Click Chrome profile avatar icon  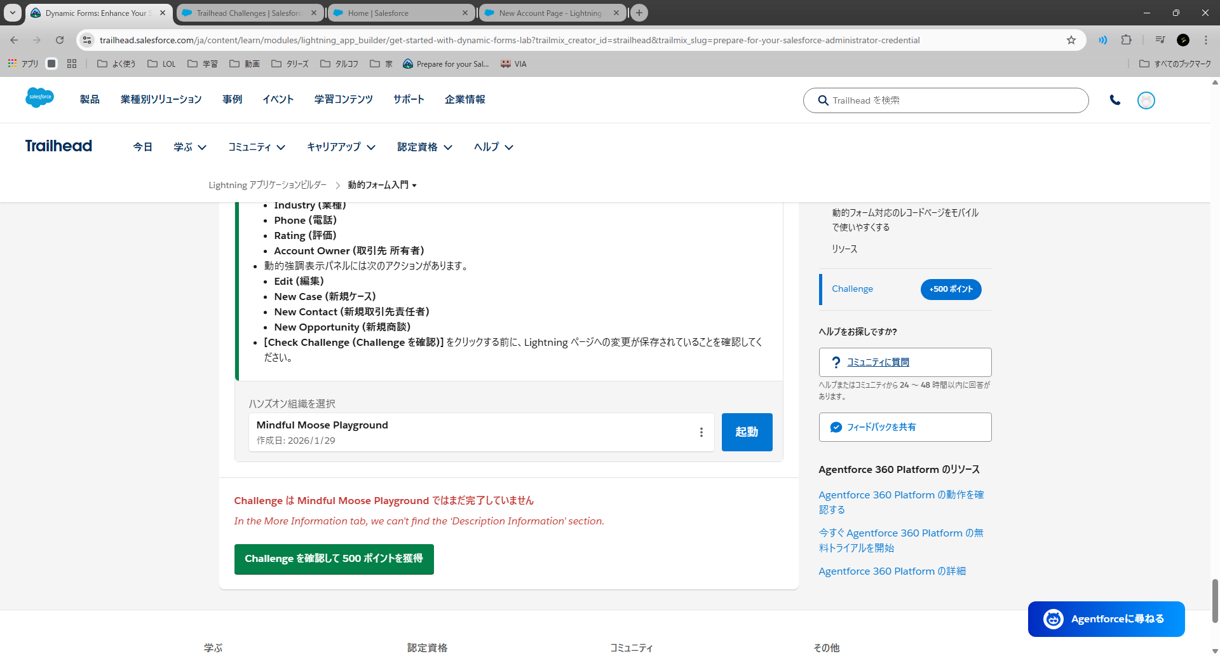click(1183, 40)
